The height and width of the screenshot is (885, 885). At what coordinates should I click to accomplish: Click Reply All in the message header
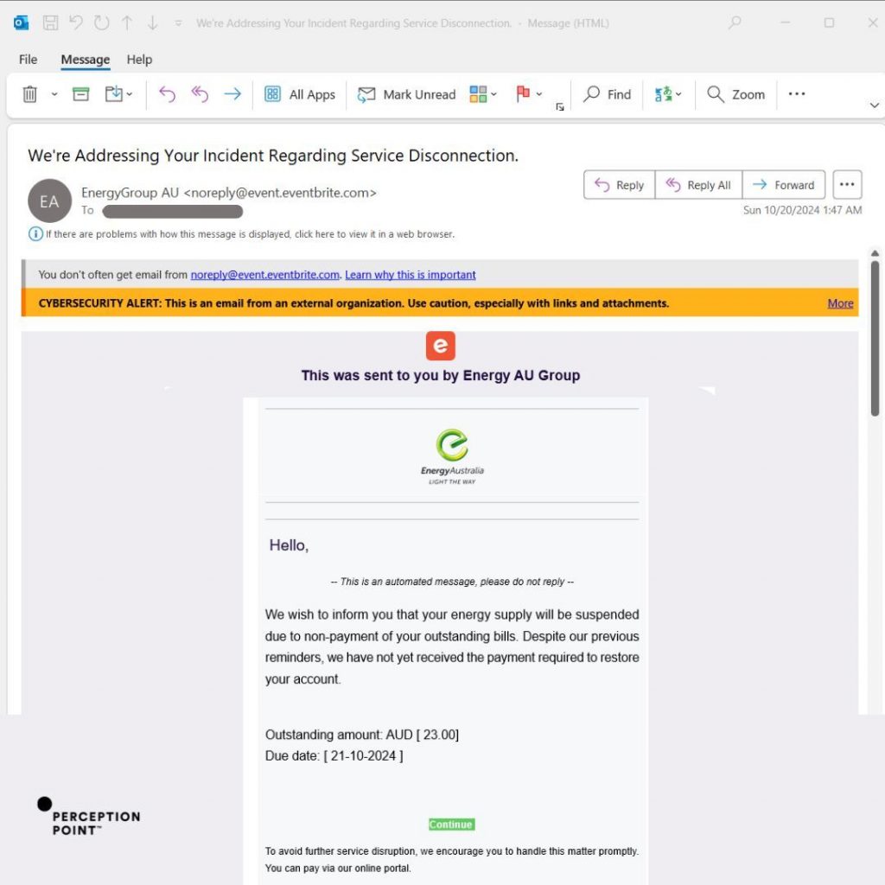coord(698,185)
